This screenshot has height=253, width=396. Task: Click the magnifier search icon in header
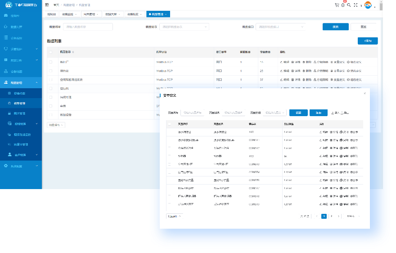[x=349, y=5]
